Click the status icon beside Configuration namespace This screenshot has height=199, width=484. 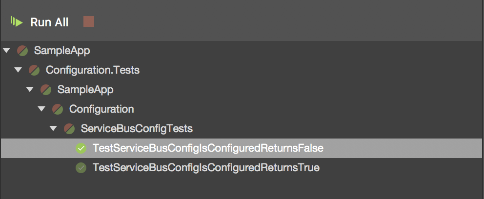pyautogui.click(x=57, y=109)
